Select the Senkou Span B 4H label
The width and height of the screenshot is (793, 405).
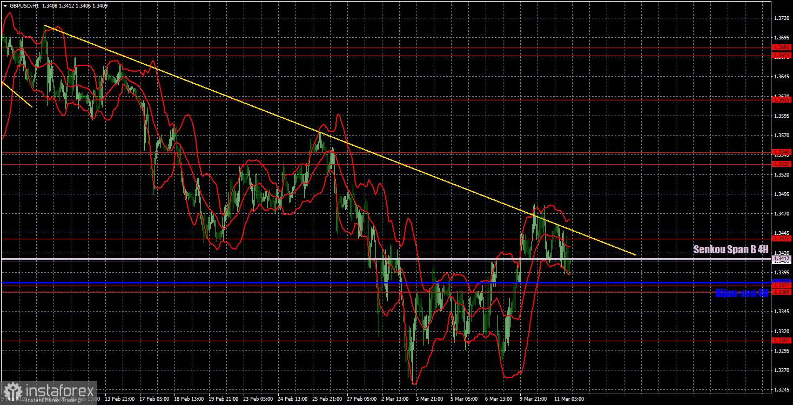click(731, 249)
